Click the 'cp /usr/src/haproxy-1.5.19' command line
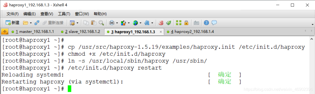The height and width of the screenshot is (94, 315). click(186, 47)
